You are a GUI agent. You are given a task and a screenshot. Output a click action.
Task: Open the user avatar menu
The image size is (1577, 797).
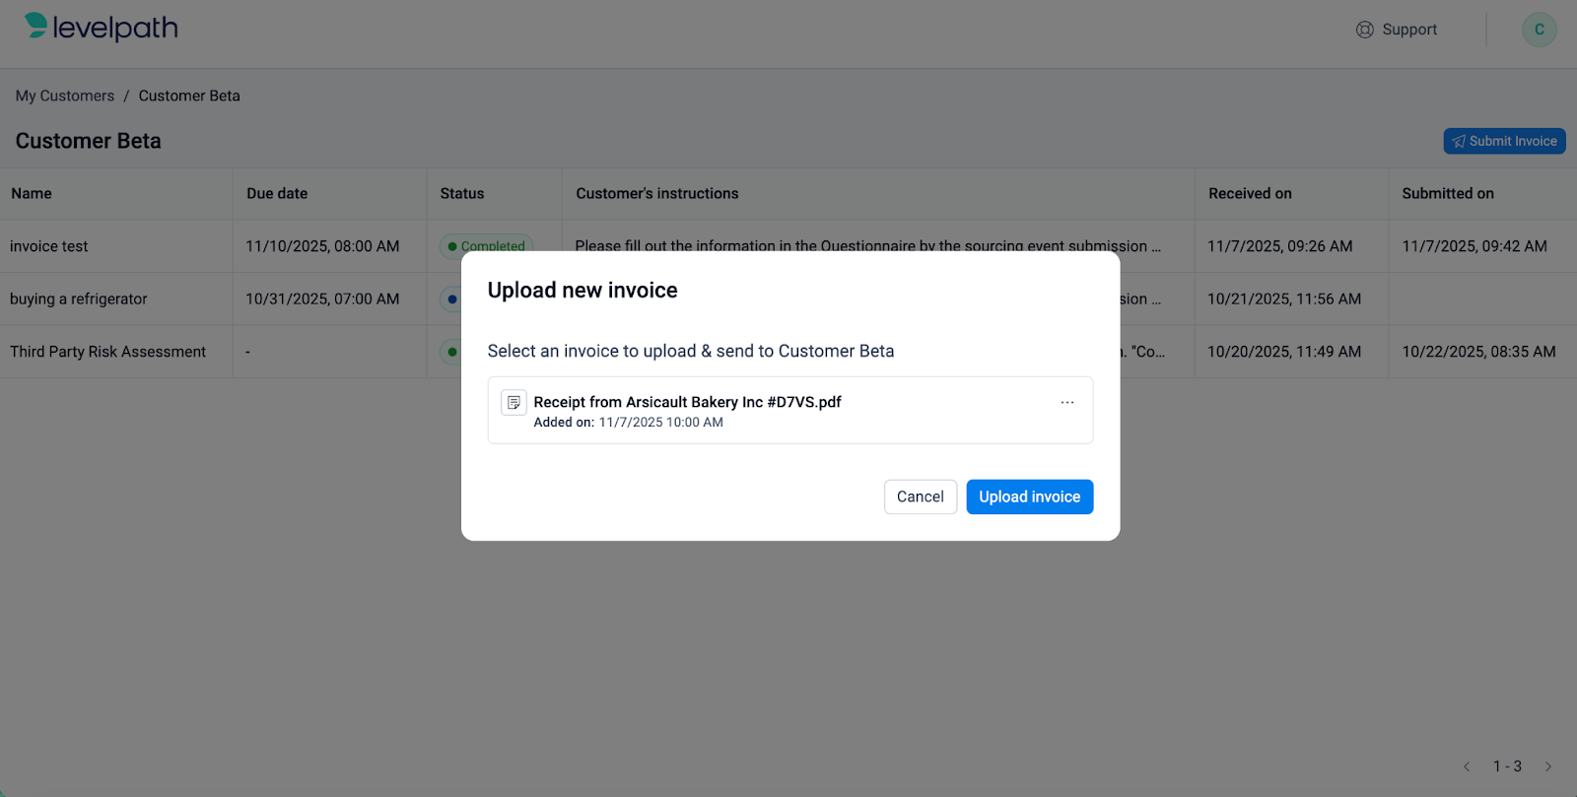(1539, 30)
